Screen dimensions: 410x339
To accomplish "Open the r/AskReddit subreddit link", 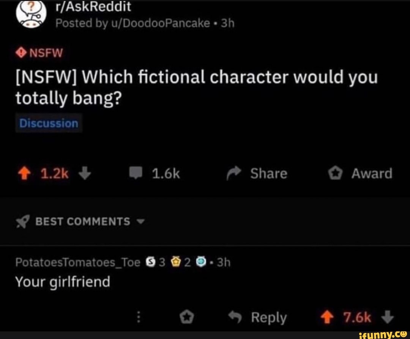I will [x=93, y=6].
